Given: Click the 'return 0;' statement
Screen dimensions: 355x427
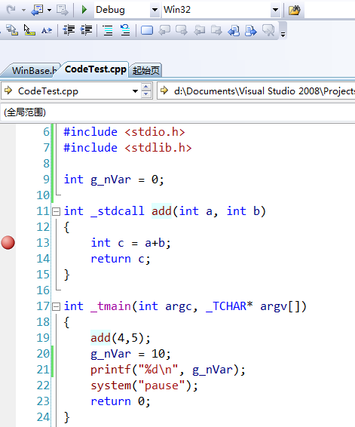Looking at the screenshot, I should 121,401.
